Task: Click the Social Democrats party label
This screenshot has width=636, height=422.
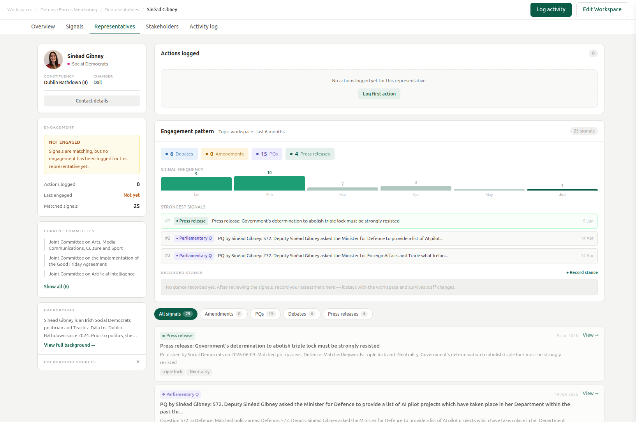Action: tap(90, 64)
